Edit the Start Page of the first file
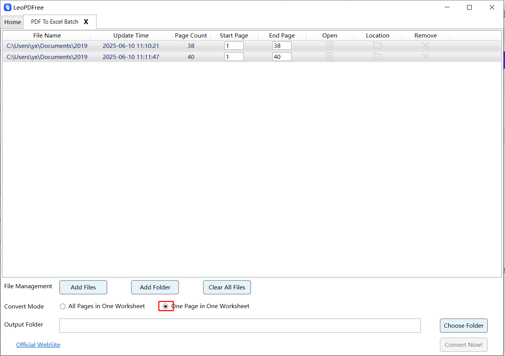505x356 pixels. [x=234, y=45]
